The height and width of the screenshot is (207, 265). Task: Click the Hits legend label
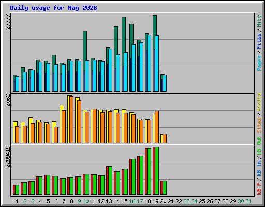[259, 21]
